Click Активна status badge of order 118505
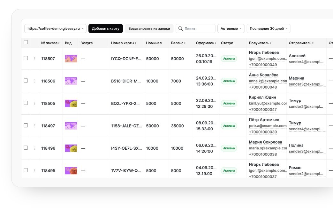This screenshot has width=333, height=208. pos(229,104)
